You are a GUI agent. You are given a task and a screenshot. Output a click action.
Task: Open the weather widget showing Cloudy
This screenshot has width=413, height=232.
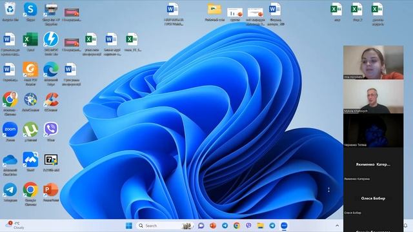click(15, 226)
